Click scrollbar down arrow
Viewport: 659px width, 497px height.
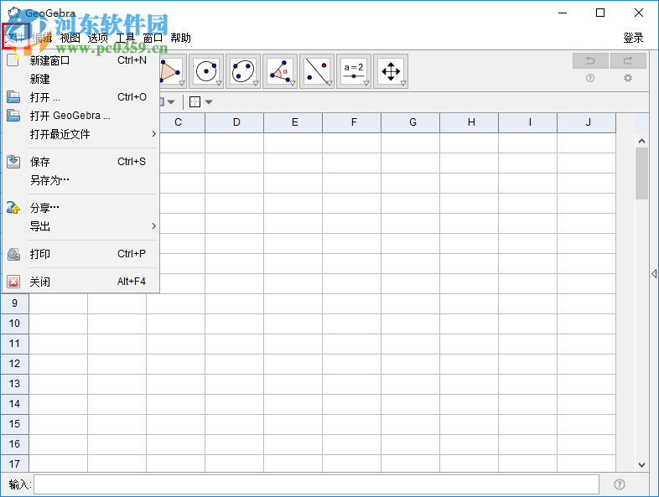point(641,464)
